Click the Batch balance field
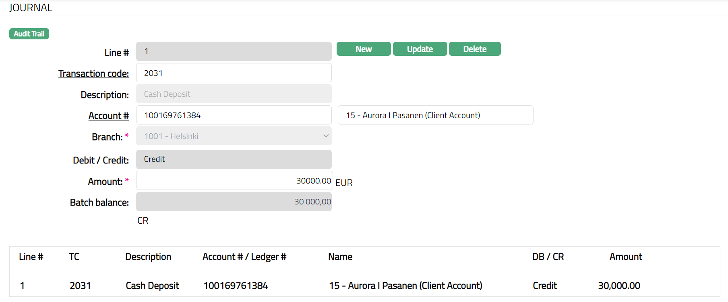Viewport: 728px width, 302px height. tap(234, 202)
